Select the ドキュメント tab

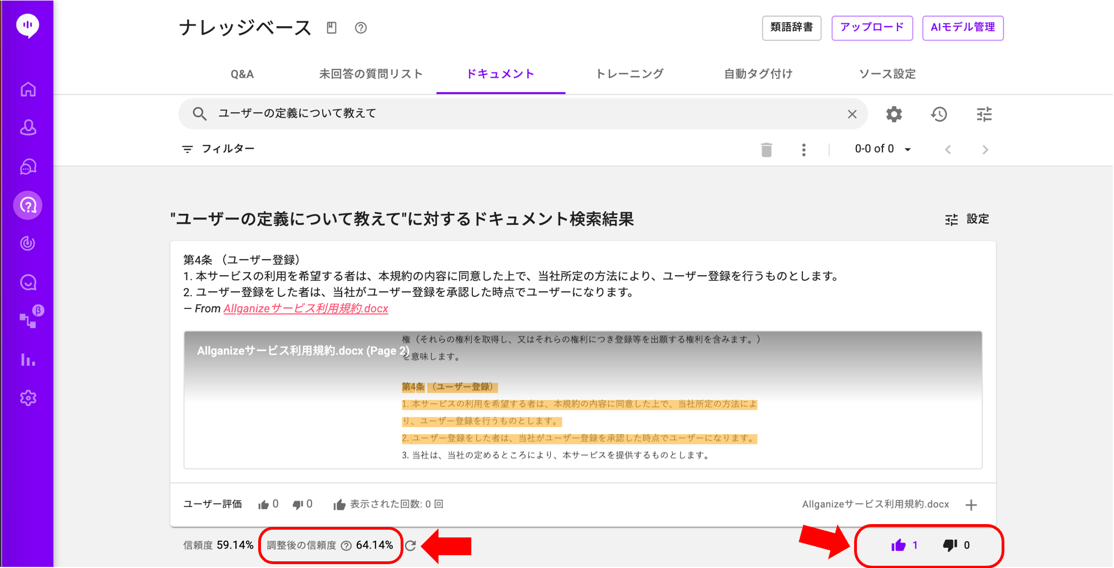pyautogui.click(x=500, y=74)
